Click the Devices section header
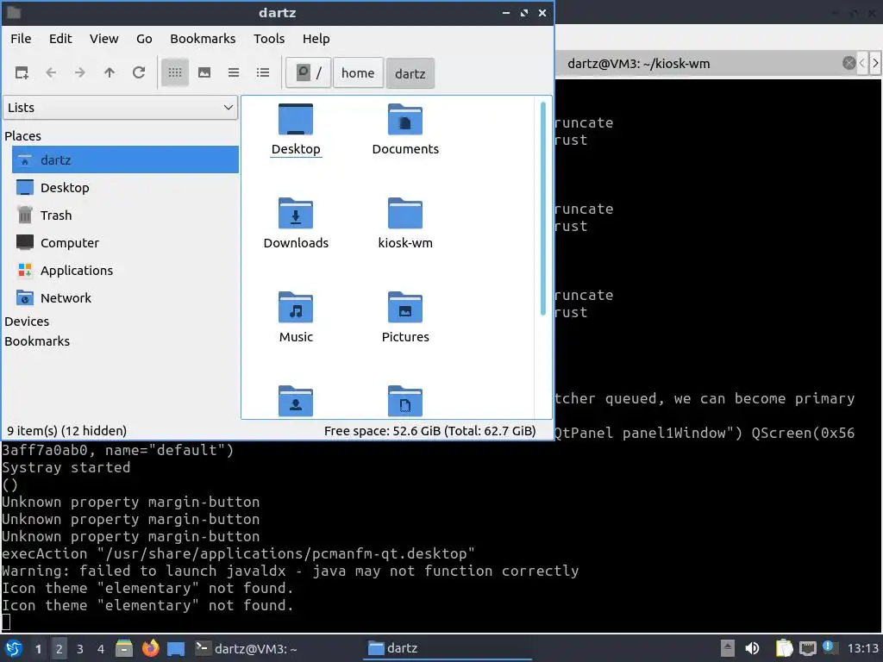This screenshot has height=662, width=883. point(27,322)
